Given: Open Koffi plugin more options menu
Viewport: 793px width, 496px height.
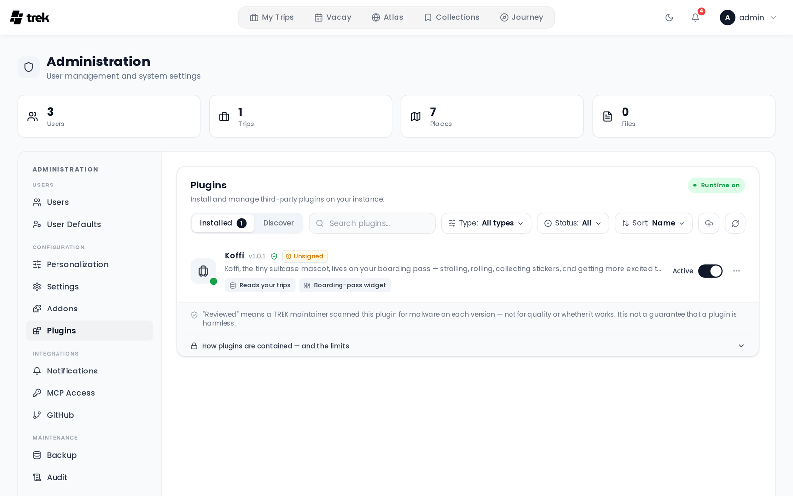Looking at the screenshot, I should (x=736, y=271).
